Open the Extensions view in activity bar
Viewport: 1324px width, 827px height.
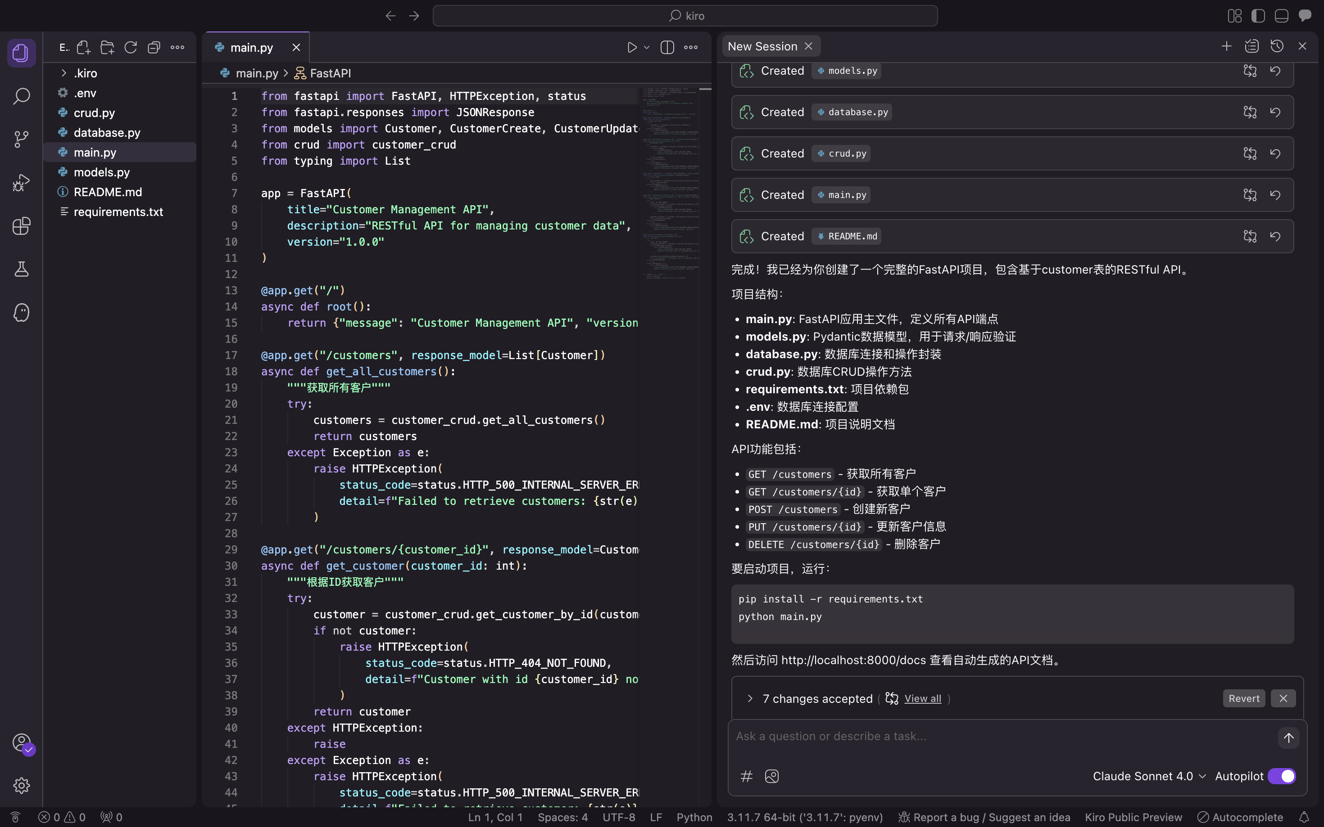click(21, 226)
